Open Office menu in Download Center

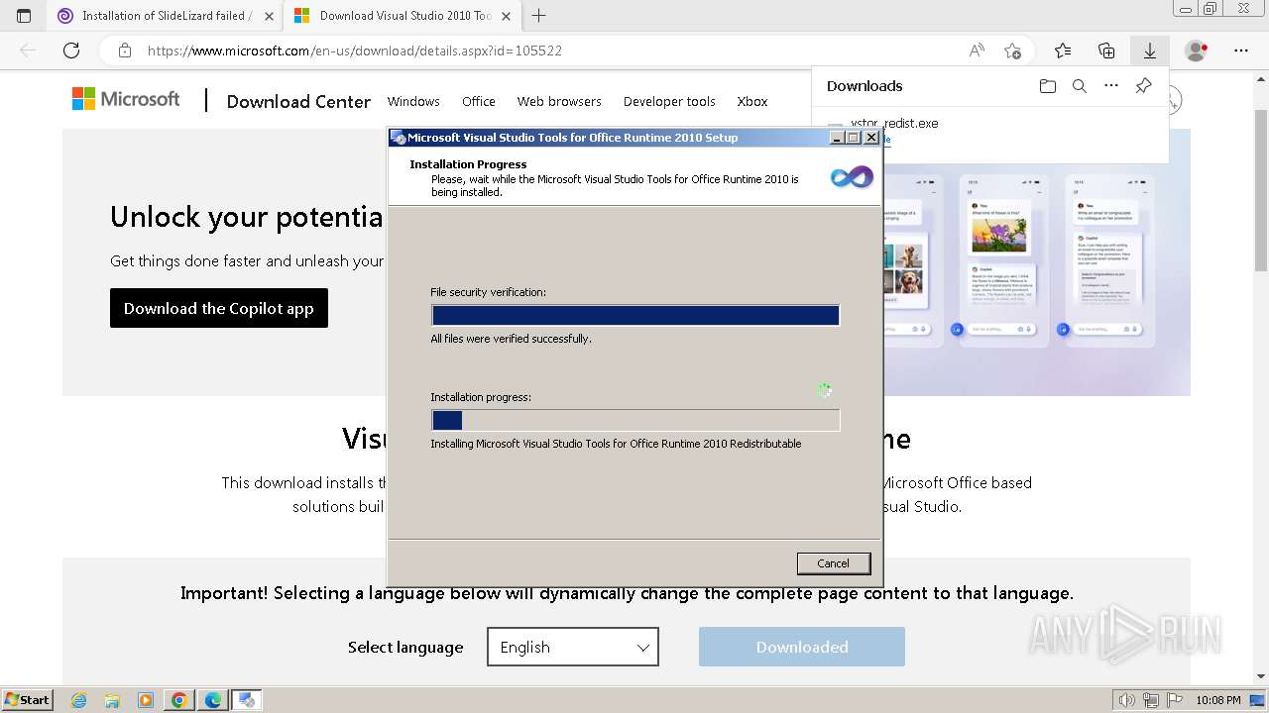(479, 101)
